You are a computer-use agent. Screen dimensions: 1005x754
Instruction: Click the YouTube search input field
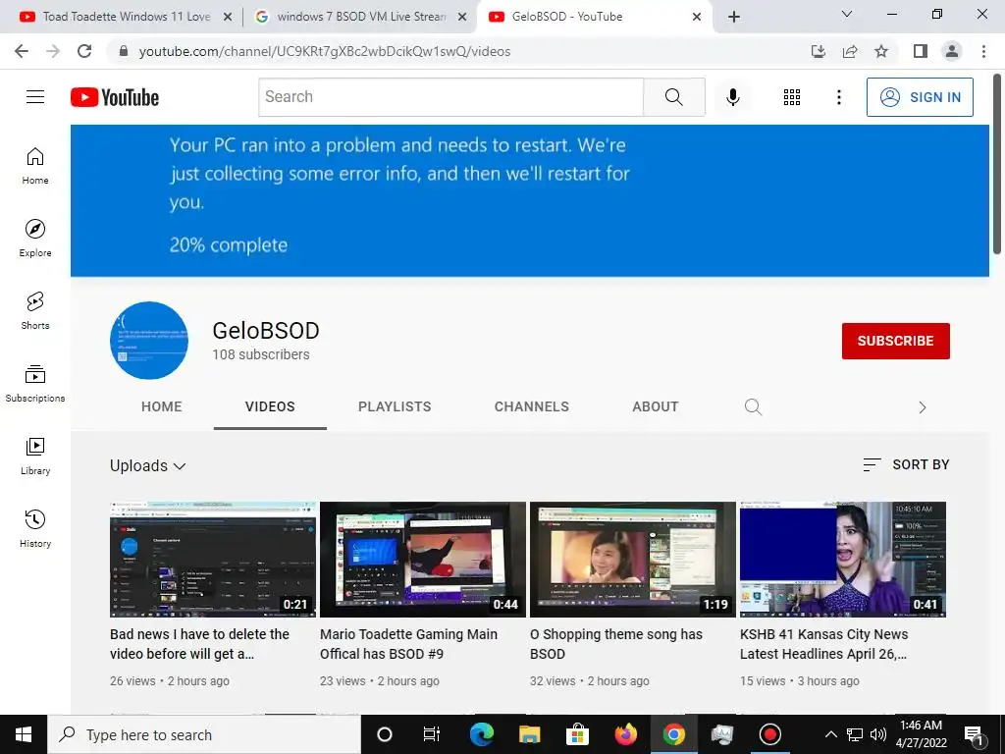tap(450, 97)
